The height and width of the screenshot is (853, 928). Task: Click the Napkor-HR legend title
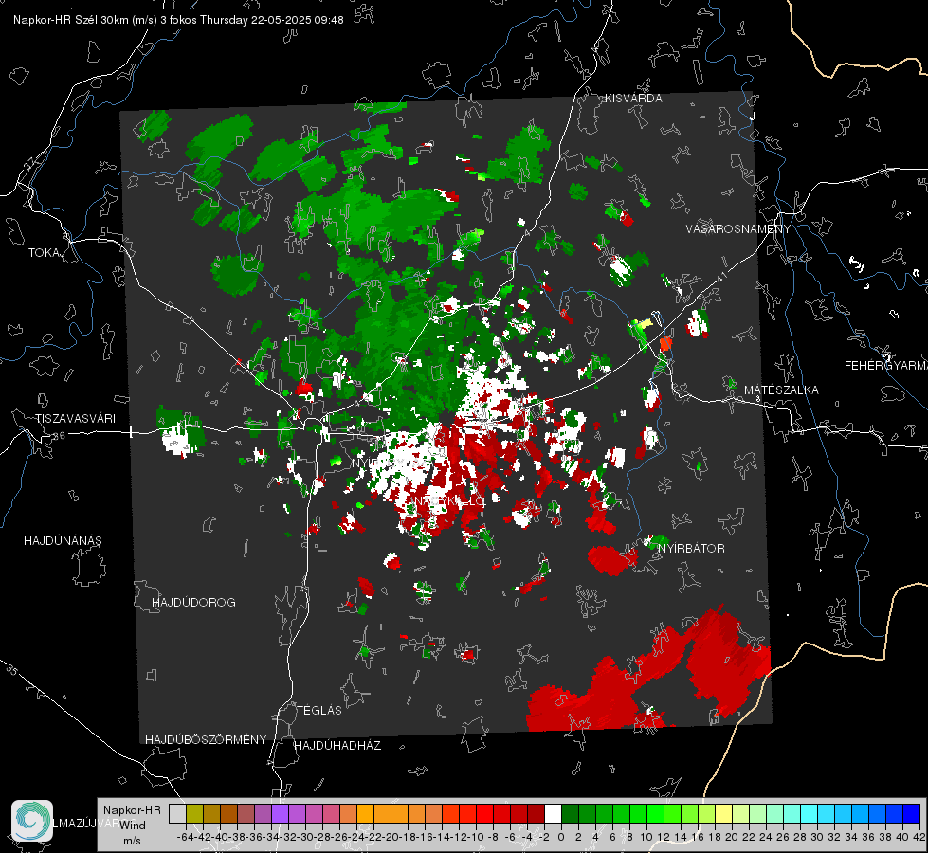[x=132, y=810]
